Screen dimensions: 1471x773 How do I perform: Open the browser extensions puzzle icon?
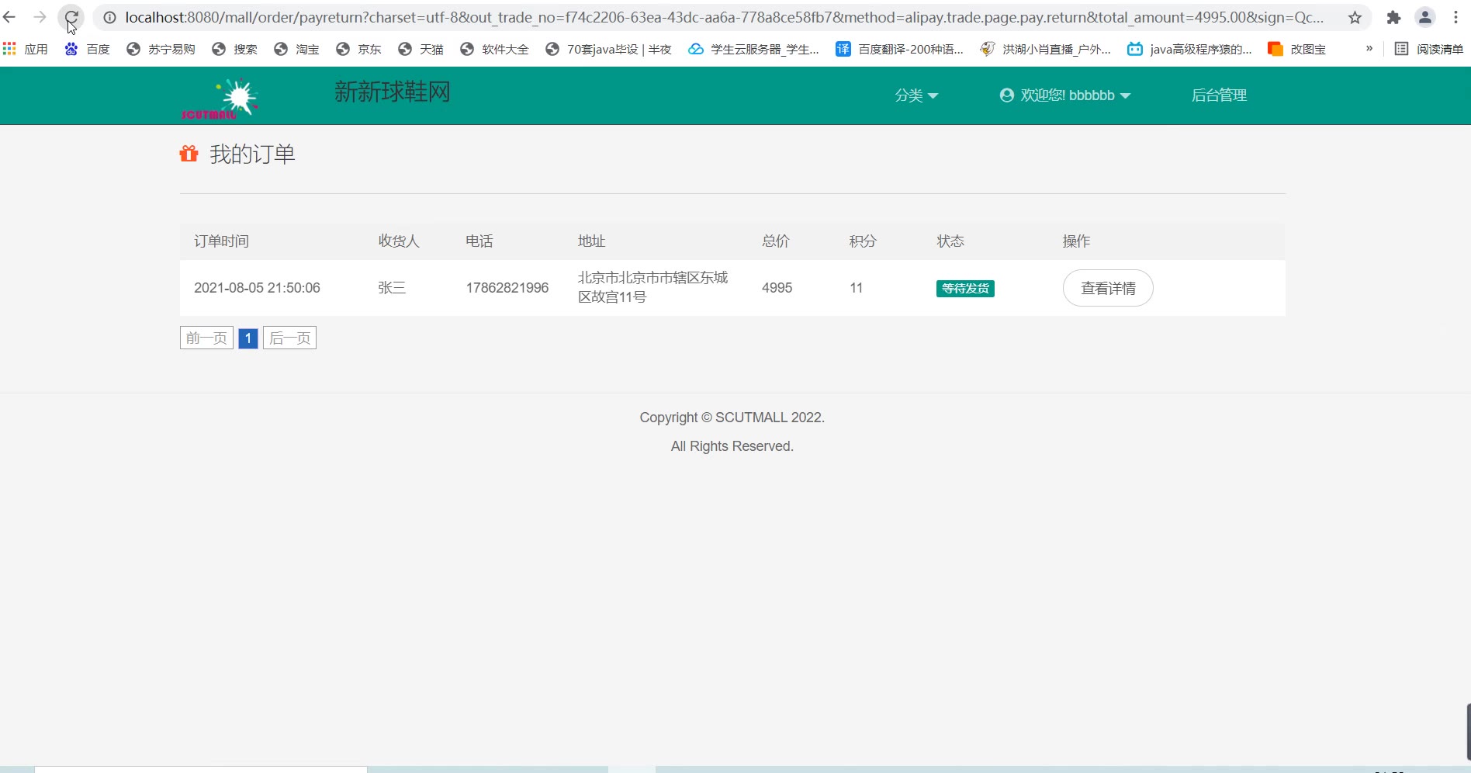[1393, 17]
